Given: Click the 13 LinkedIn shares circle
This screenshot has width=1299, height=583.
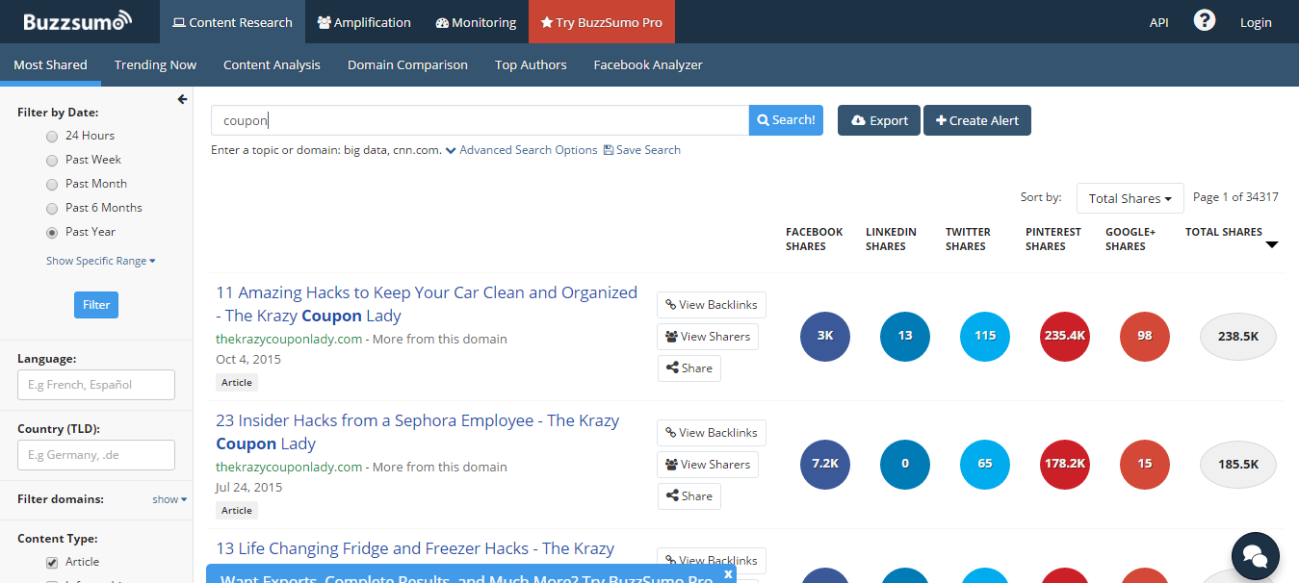Looking at the screenshot, I should [905, 337].
